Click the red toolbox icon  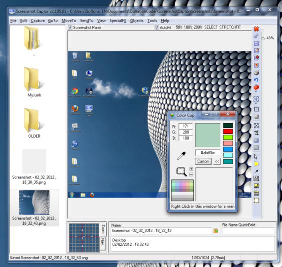(x=256, y=87)
